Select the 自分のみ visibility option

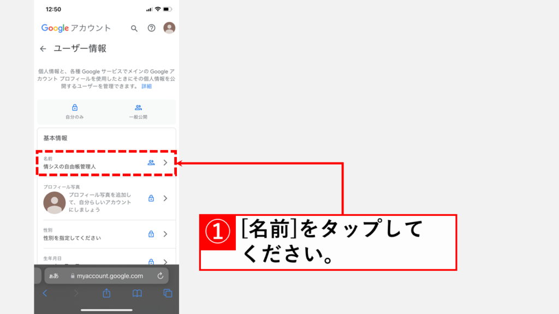click(75, 111)
